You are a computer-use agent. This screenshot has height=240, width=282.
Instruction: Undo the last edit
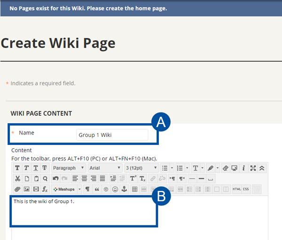[x=55, y=179]
